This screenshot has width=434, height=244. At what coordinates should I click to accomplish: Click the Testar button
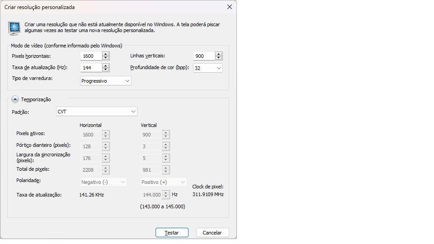pos(172,233)
